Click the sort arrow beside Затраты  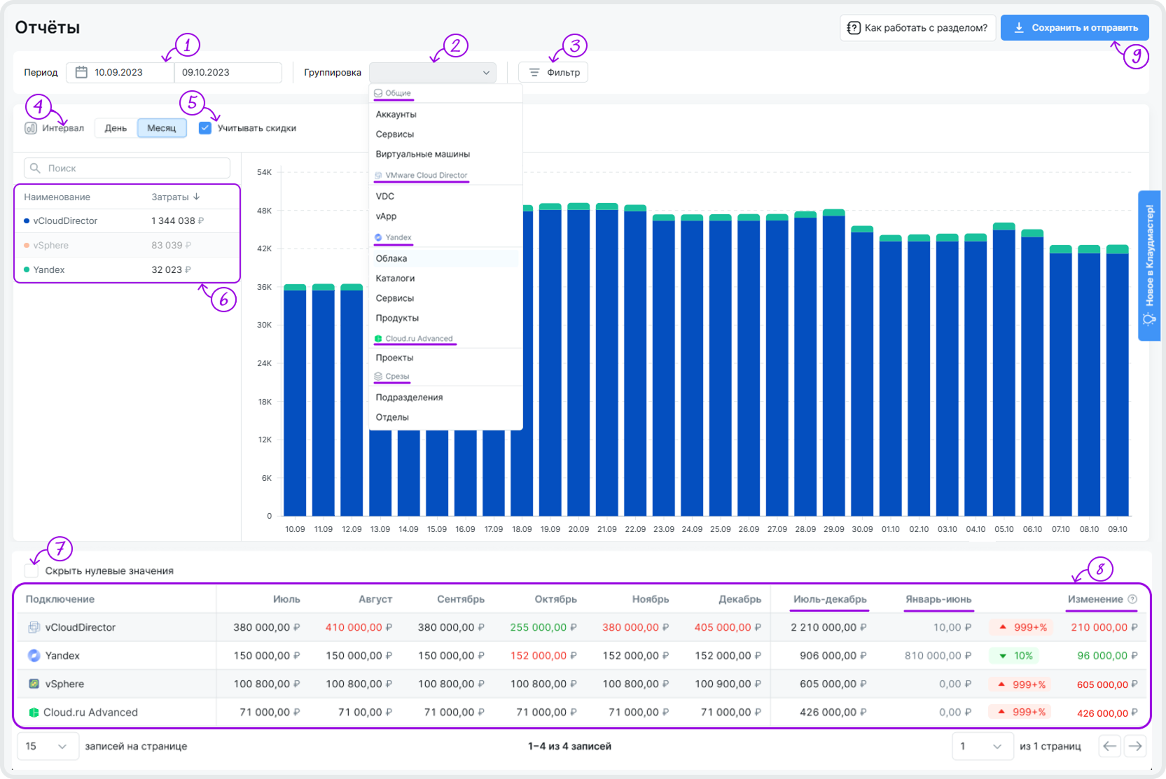pos(197,197)
